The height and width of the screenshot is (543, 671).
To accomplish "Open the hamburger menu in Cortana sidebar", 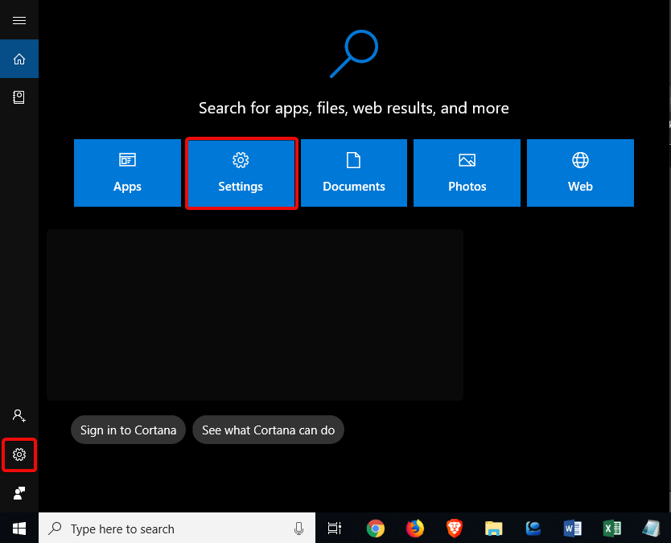I will click(x=19, y=20).
